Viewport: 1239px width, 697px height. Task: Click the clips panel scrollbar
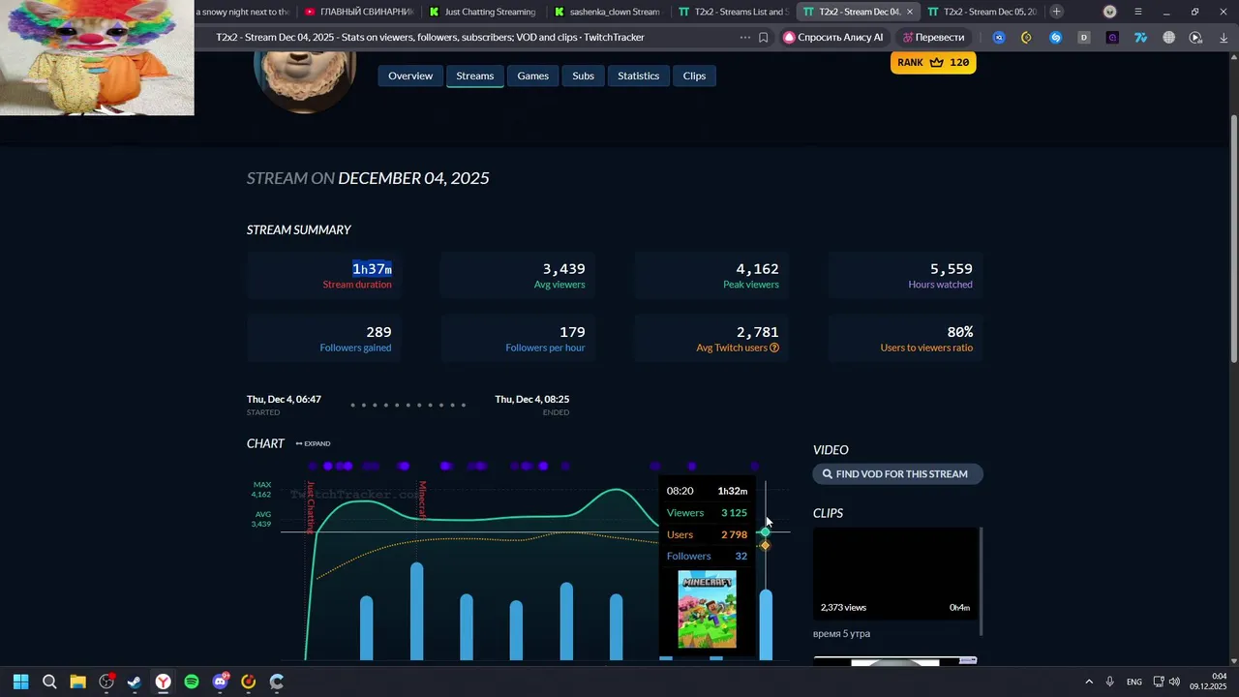coord(982,581)
